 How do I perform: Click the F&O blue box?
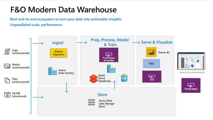151,64
